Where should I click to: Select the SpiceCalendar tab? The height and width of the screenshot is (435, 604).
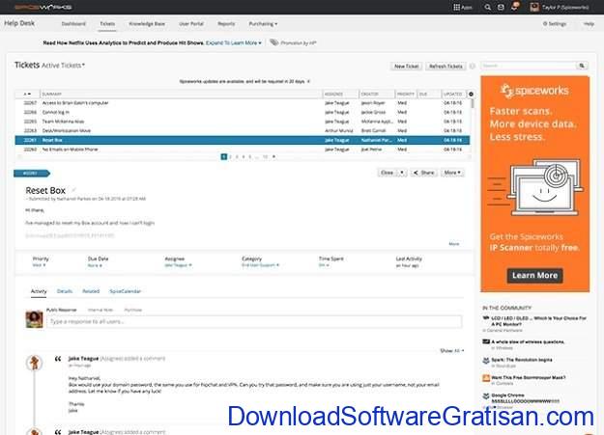click(x=126, y=291)
